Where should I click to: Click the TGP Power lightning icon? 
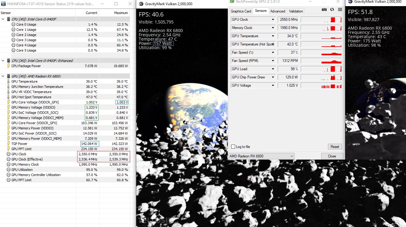tap(8, 144)
